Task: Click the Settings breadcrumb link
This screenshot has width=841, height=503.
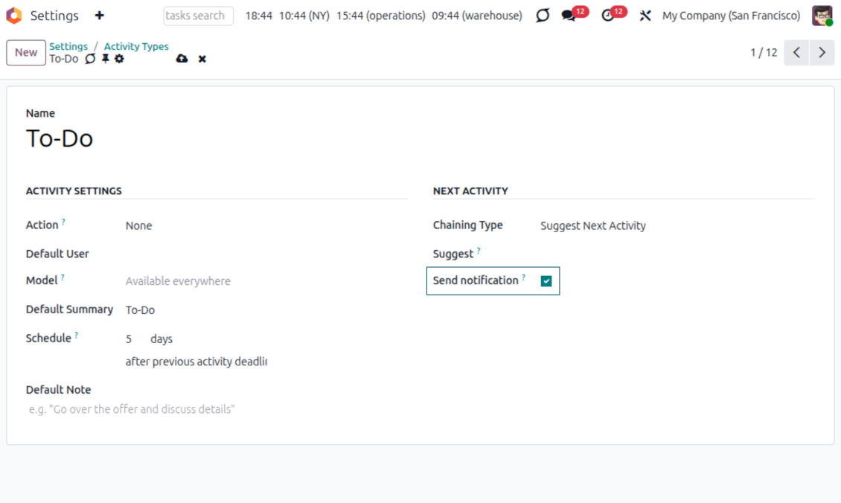Action: (x=68, y=46)
